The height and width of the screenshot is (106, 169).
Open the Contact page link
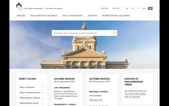pyautogui.click(x=116, y=8)
